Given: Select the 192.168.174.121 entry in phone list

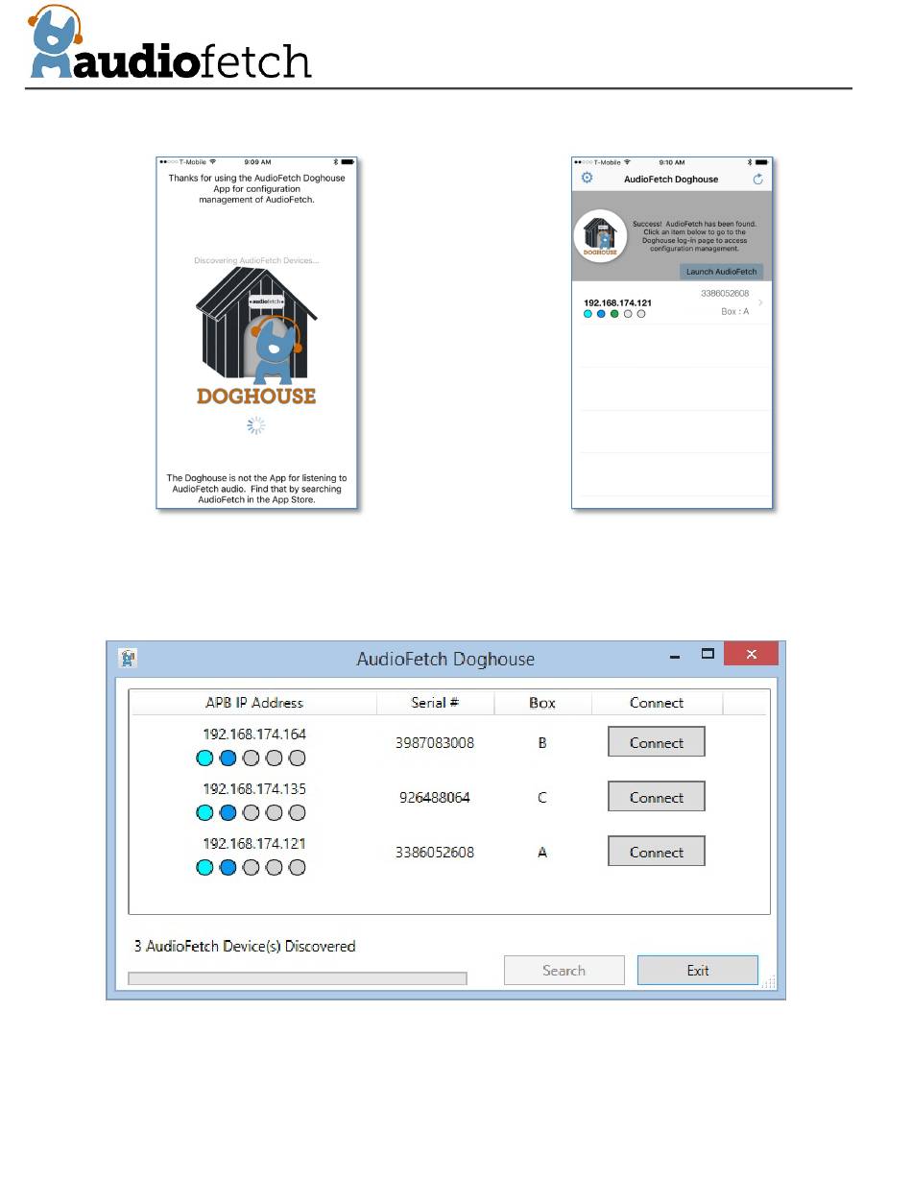Looking at the screenshot, I should pos(672,303).
